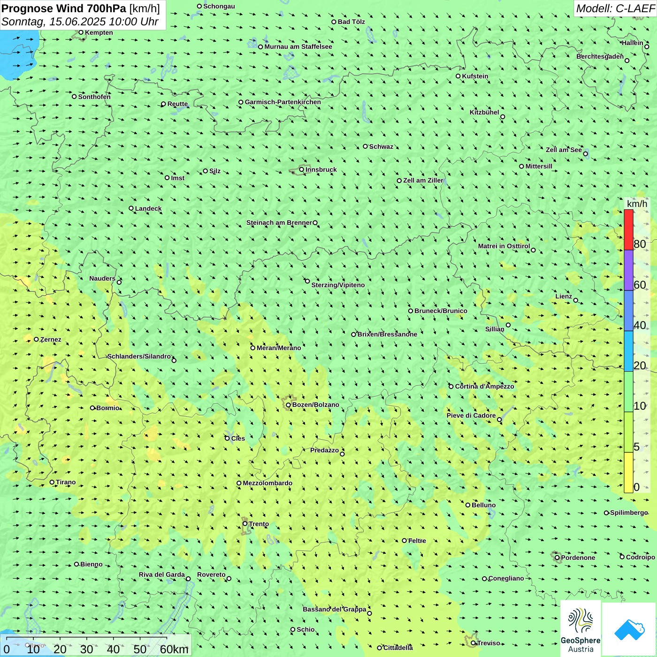657x657 pixels.
Task: Select the Mezzolombardo label
Action: point(267,483)
